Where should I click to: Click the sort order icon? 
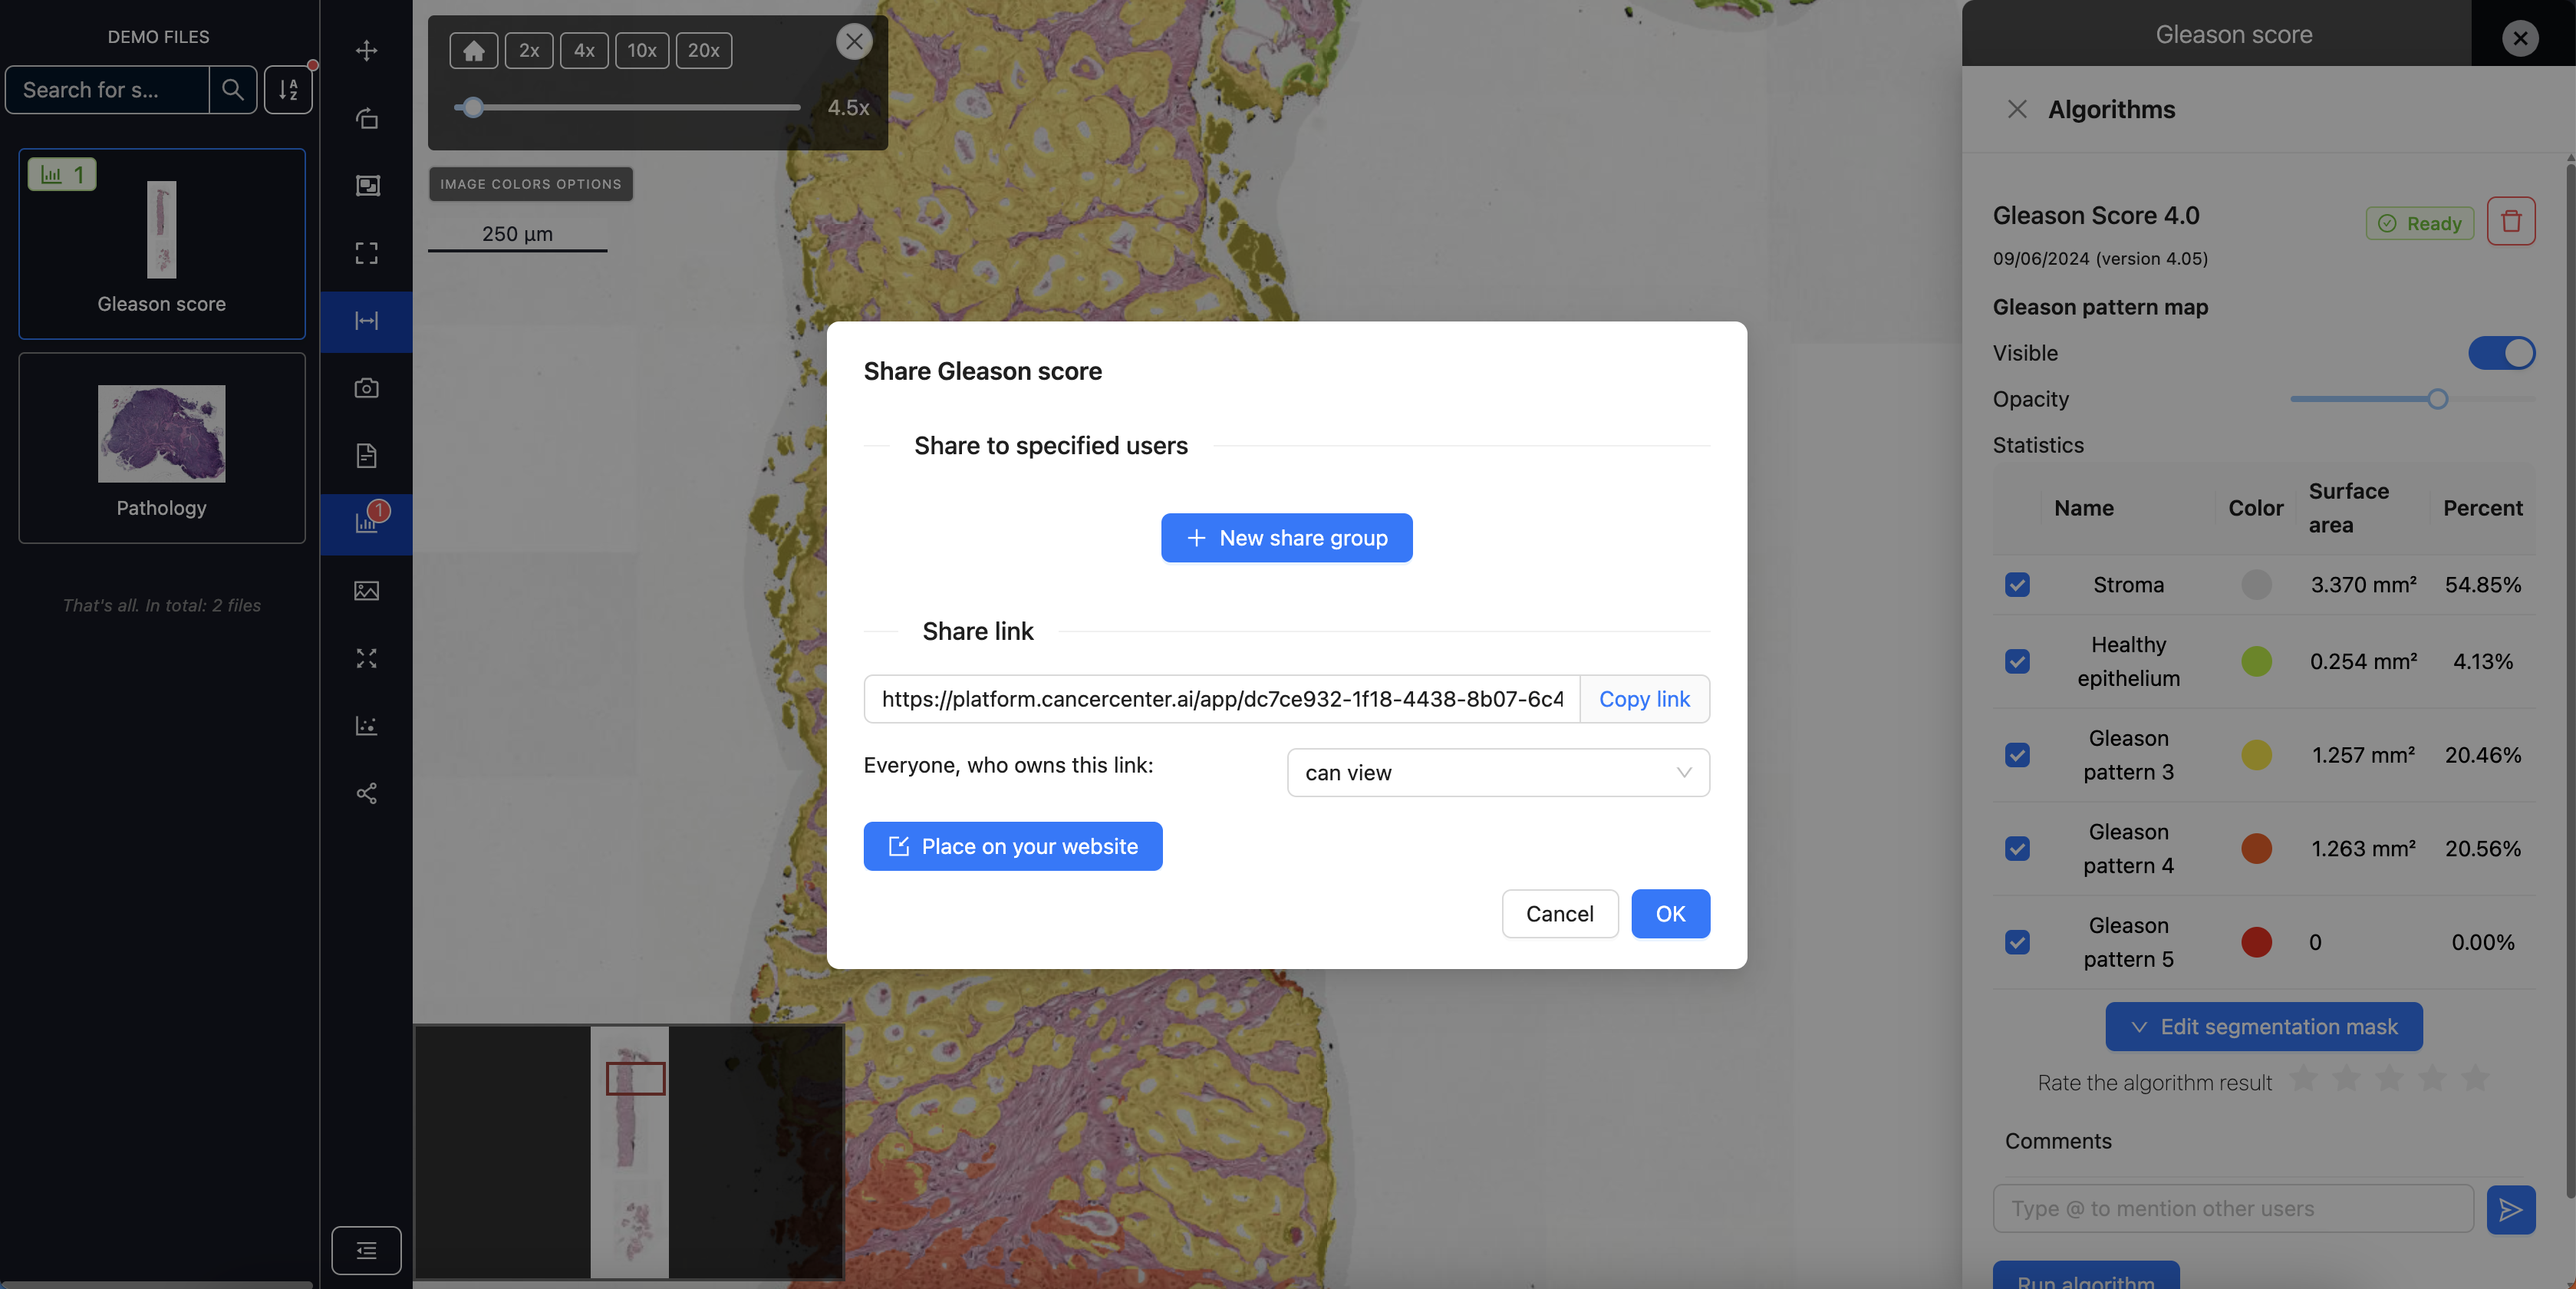pos(288,90)
